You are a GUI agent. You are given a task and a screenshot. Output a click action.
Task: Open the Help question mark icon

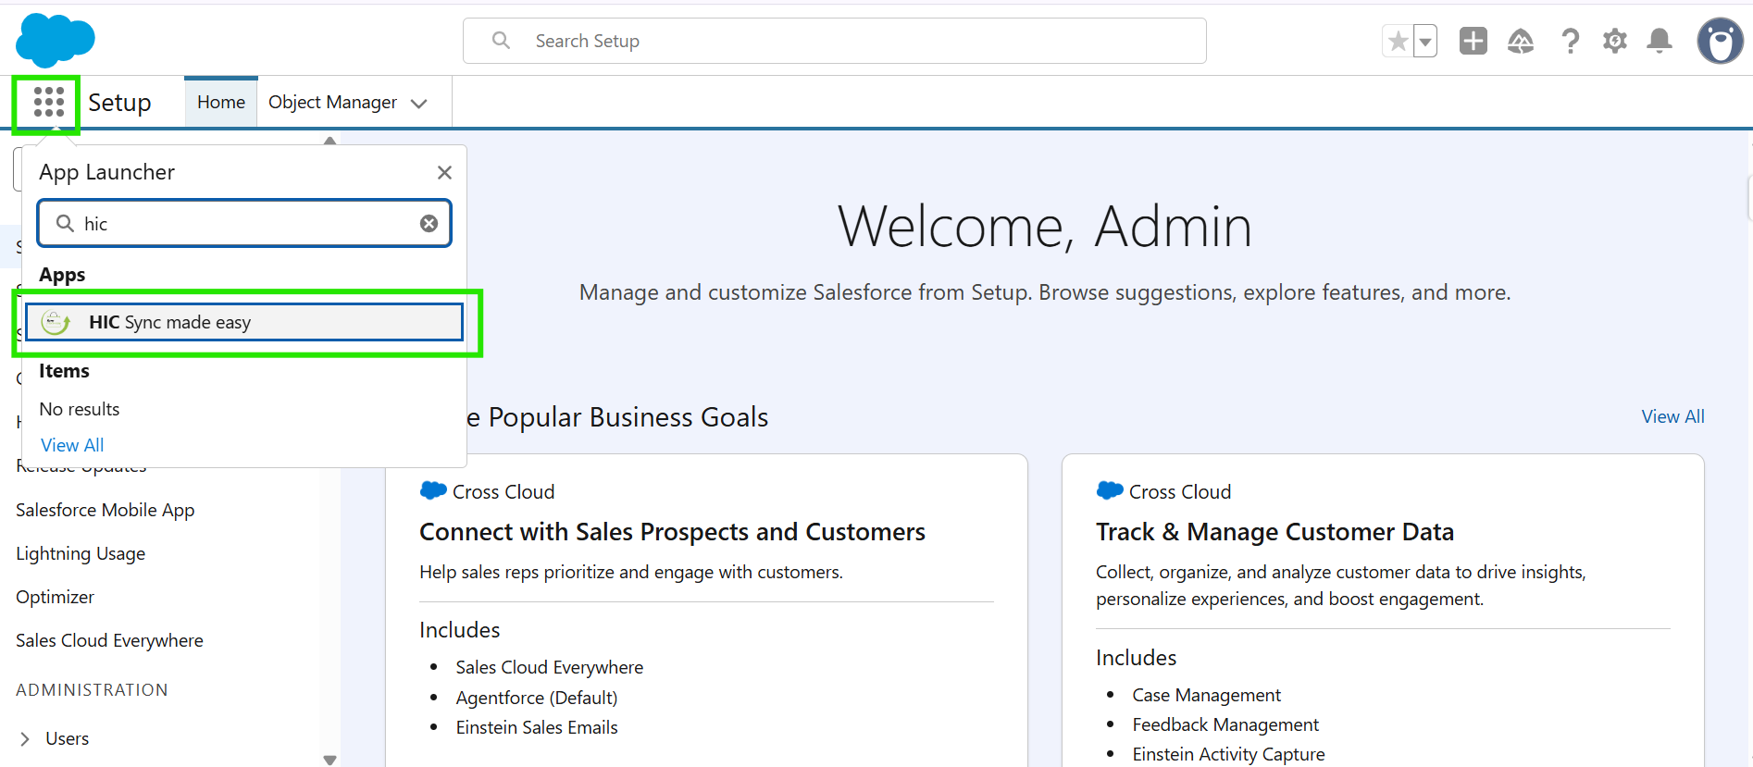coord(1570,41)
